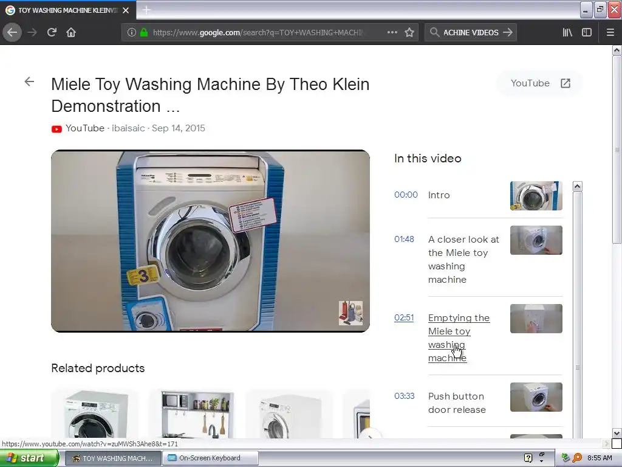Click the 02:51 chapter thumbnail
This screenshot has height=467, width=622.
tap(536, 319)
